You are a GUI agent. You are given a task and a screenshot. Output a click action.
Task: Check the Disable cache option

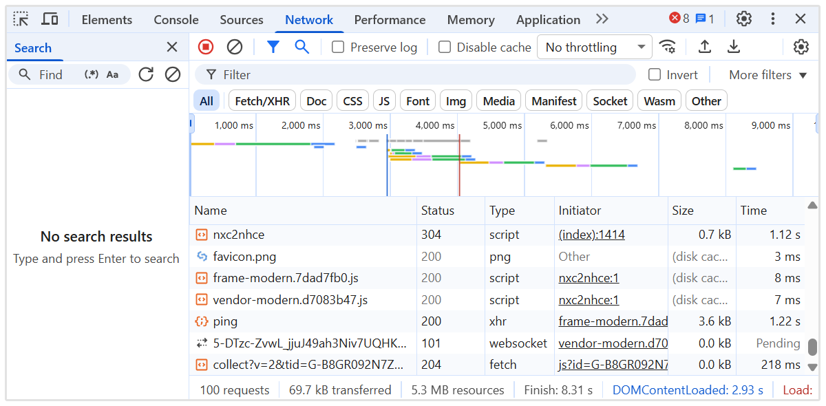(x=445, y=47)
